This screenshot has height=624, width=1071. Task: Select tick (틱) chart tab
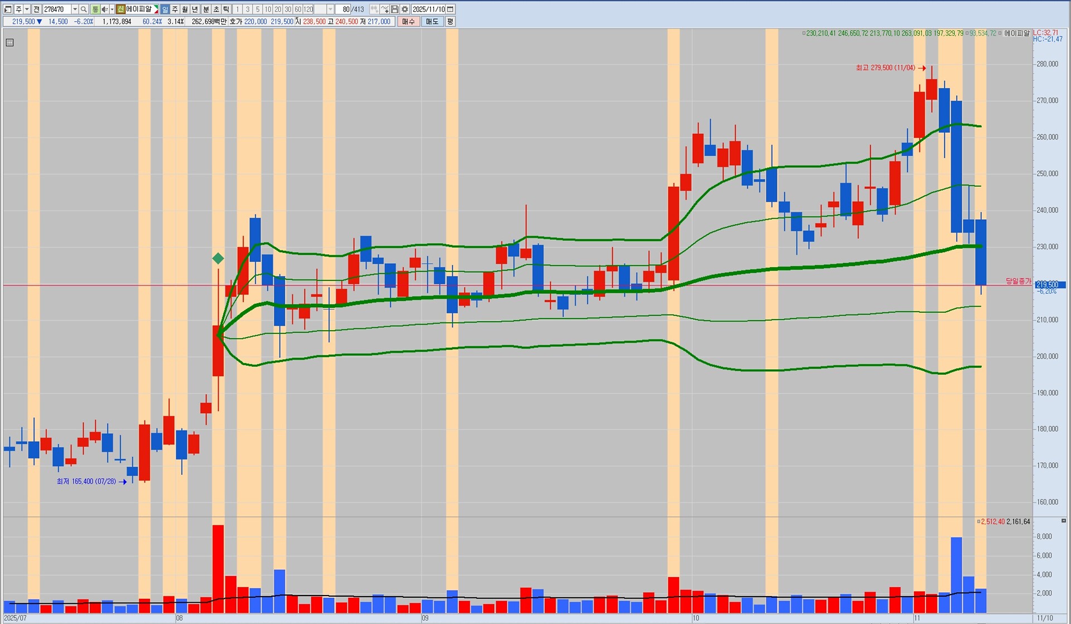[226, 9]
